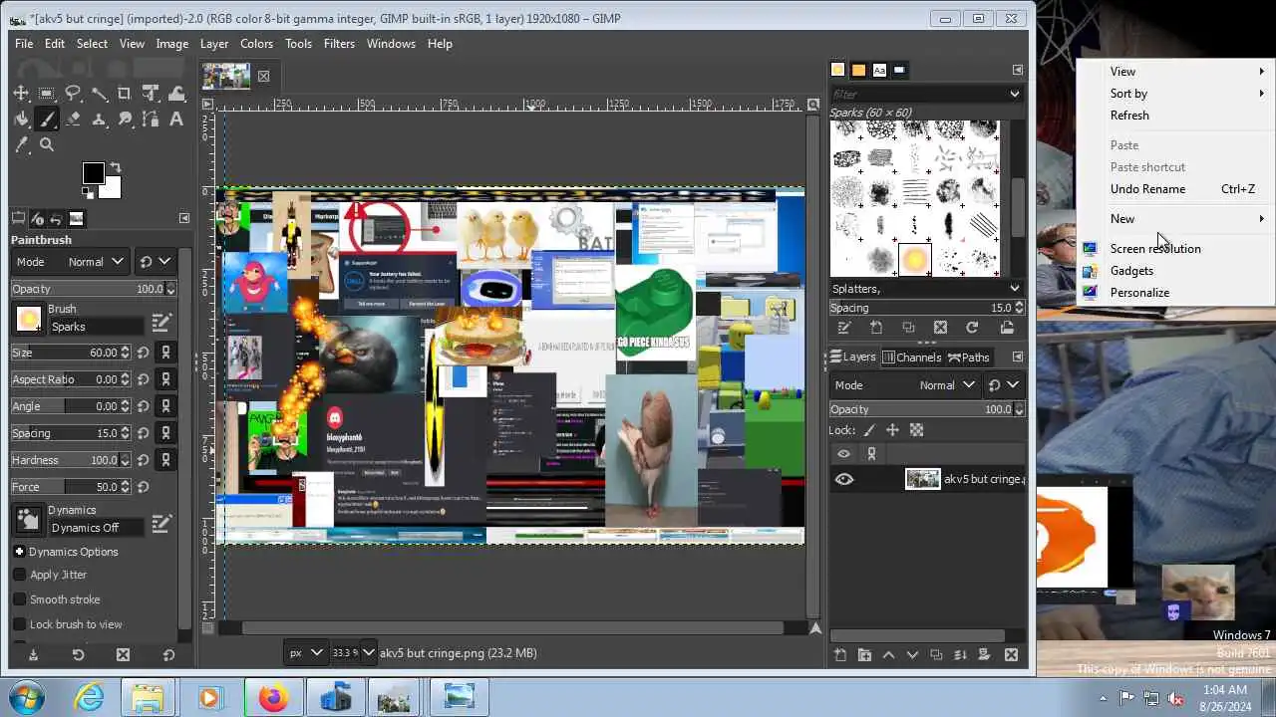Open the px unit dropdown in status bar
The height and width of the screenshot is (717, 1276).
[307, 653]
